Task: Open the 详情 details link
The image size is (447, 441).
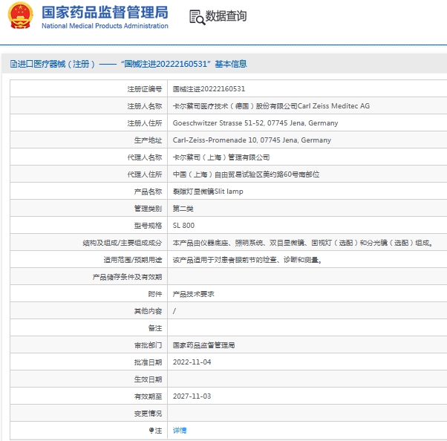Action: (180, 431)
